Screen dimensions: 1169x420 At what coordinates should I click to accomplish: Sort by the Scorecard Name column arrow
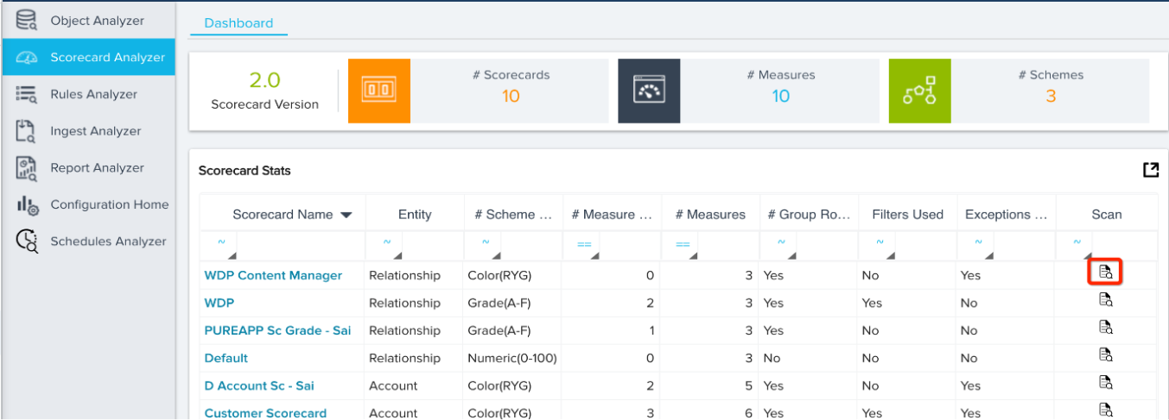click(346, 215)
